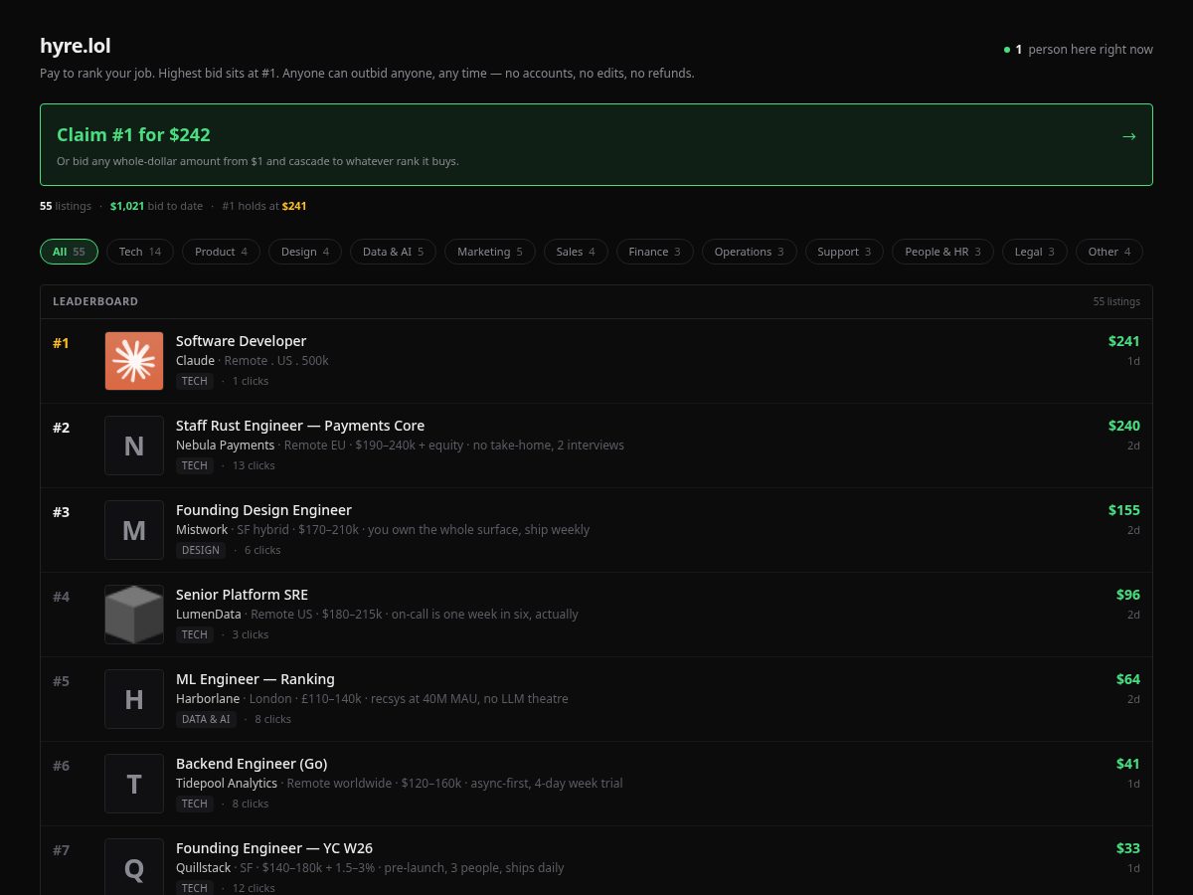Open the Senior Platform SRE listing
The width and height of the screenshot is (1193, 895).
pyautogui.click(x=242, y=595)
